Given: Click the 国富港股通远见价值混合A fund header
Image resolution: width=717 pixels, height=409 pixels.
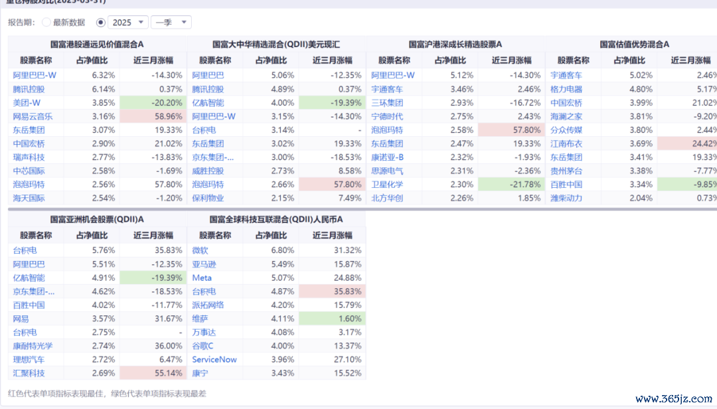Looking at the screenshot, I should [x=97, y=45].
